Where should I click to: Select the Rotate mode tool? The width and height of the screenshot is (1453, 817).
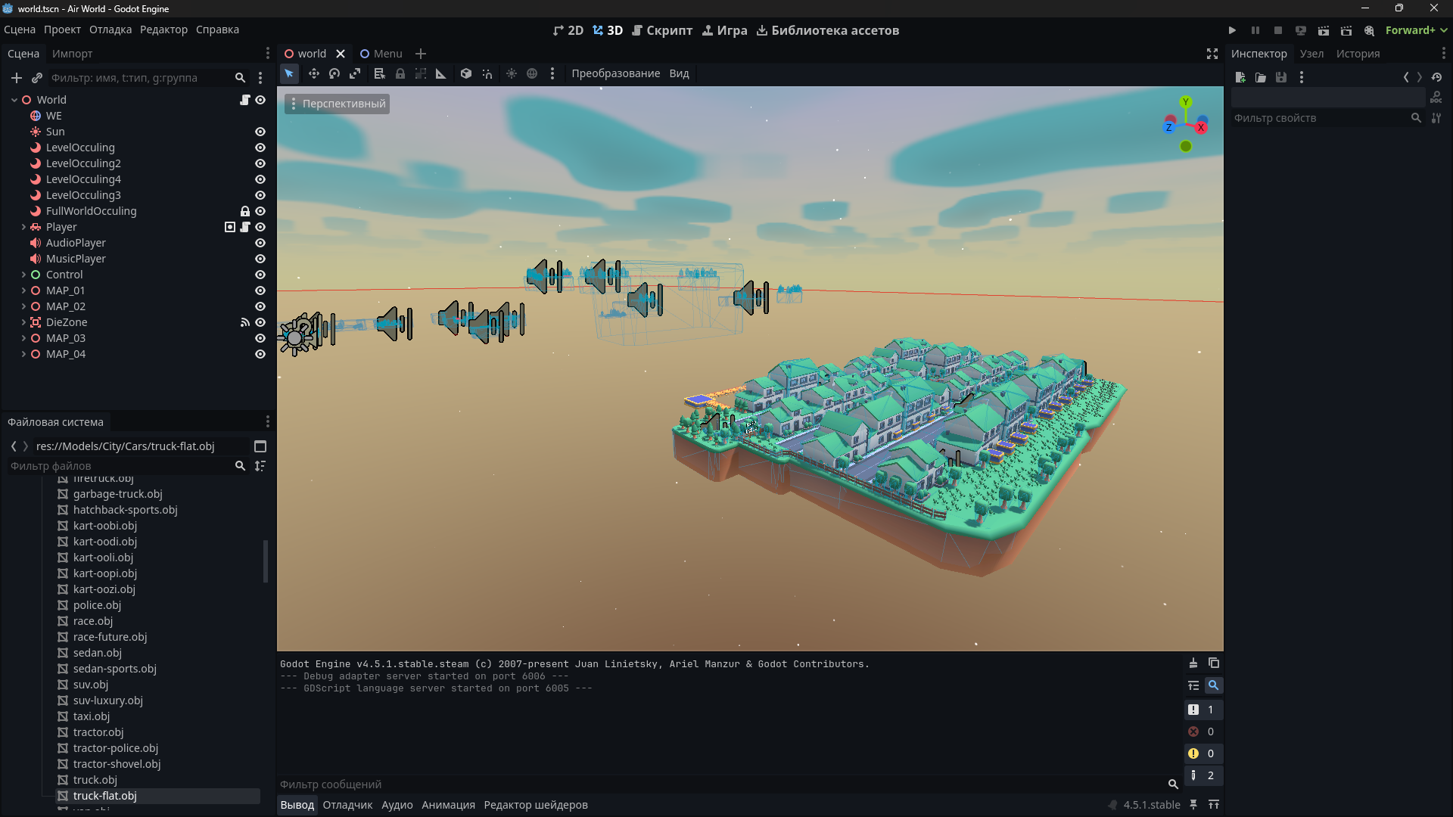tap(334, 73)
